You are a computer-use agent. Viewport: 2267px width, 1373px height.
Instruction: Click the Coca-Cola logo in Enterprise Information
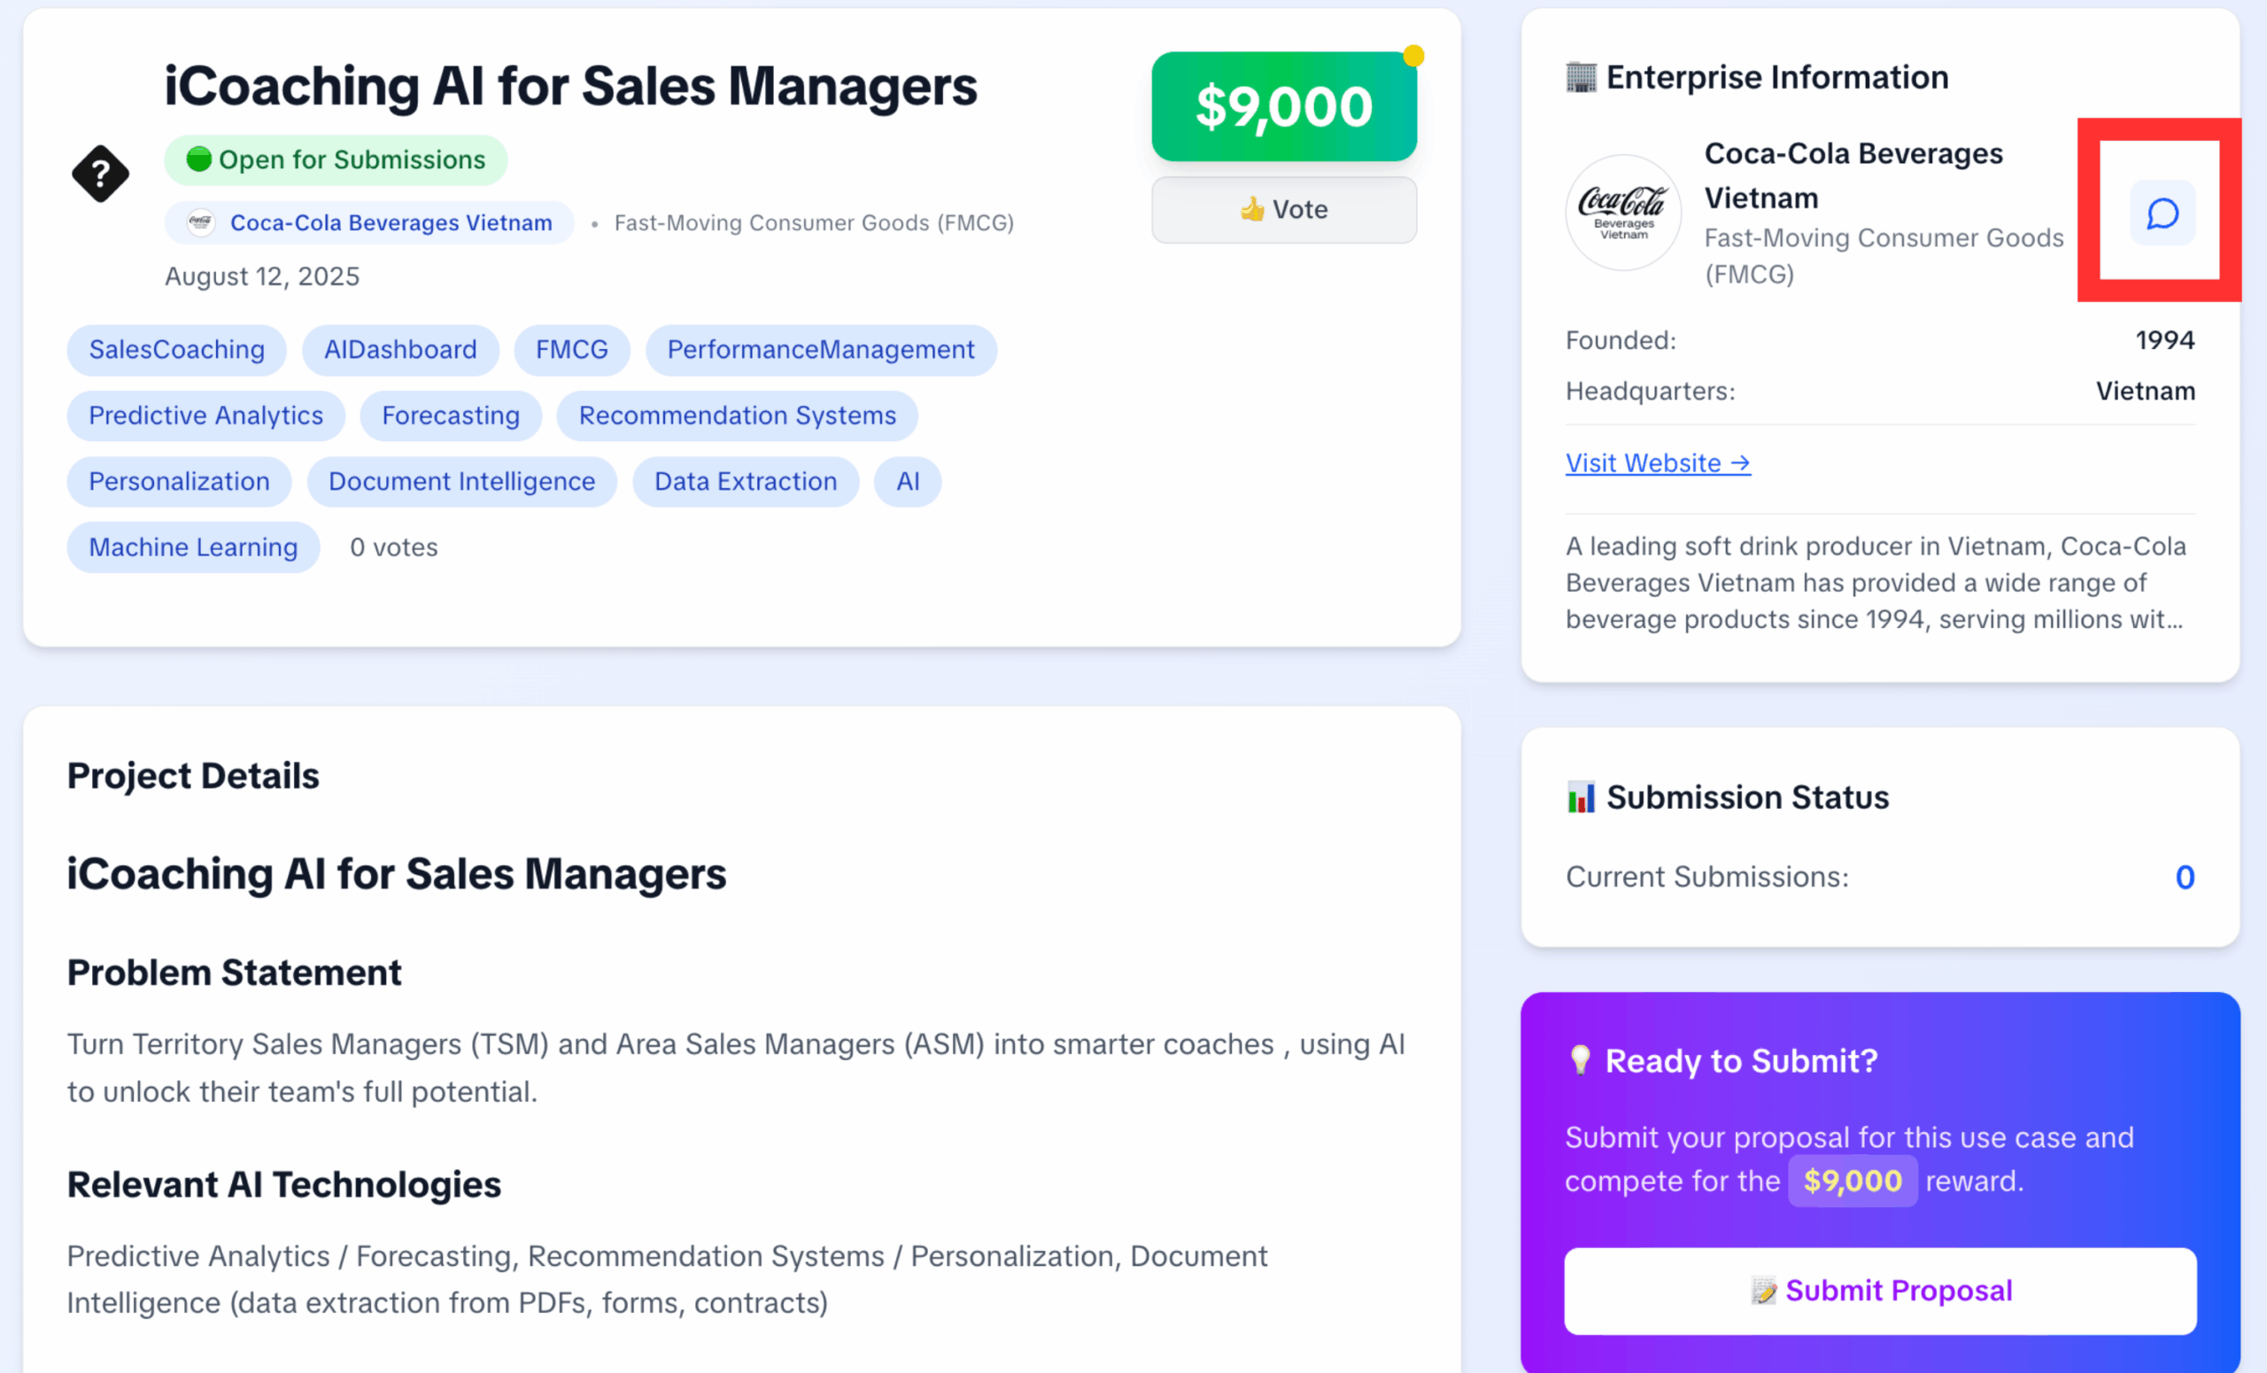[1623, 213]
